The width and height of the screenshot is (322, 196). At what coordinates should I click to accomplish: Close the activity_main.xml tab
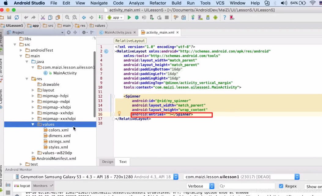point(177,32)
